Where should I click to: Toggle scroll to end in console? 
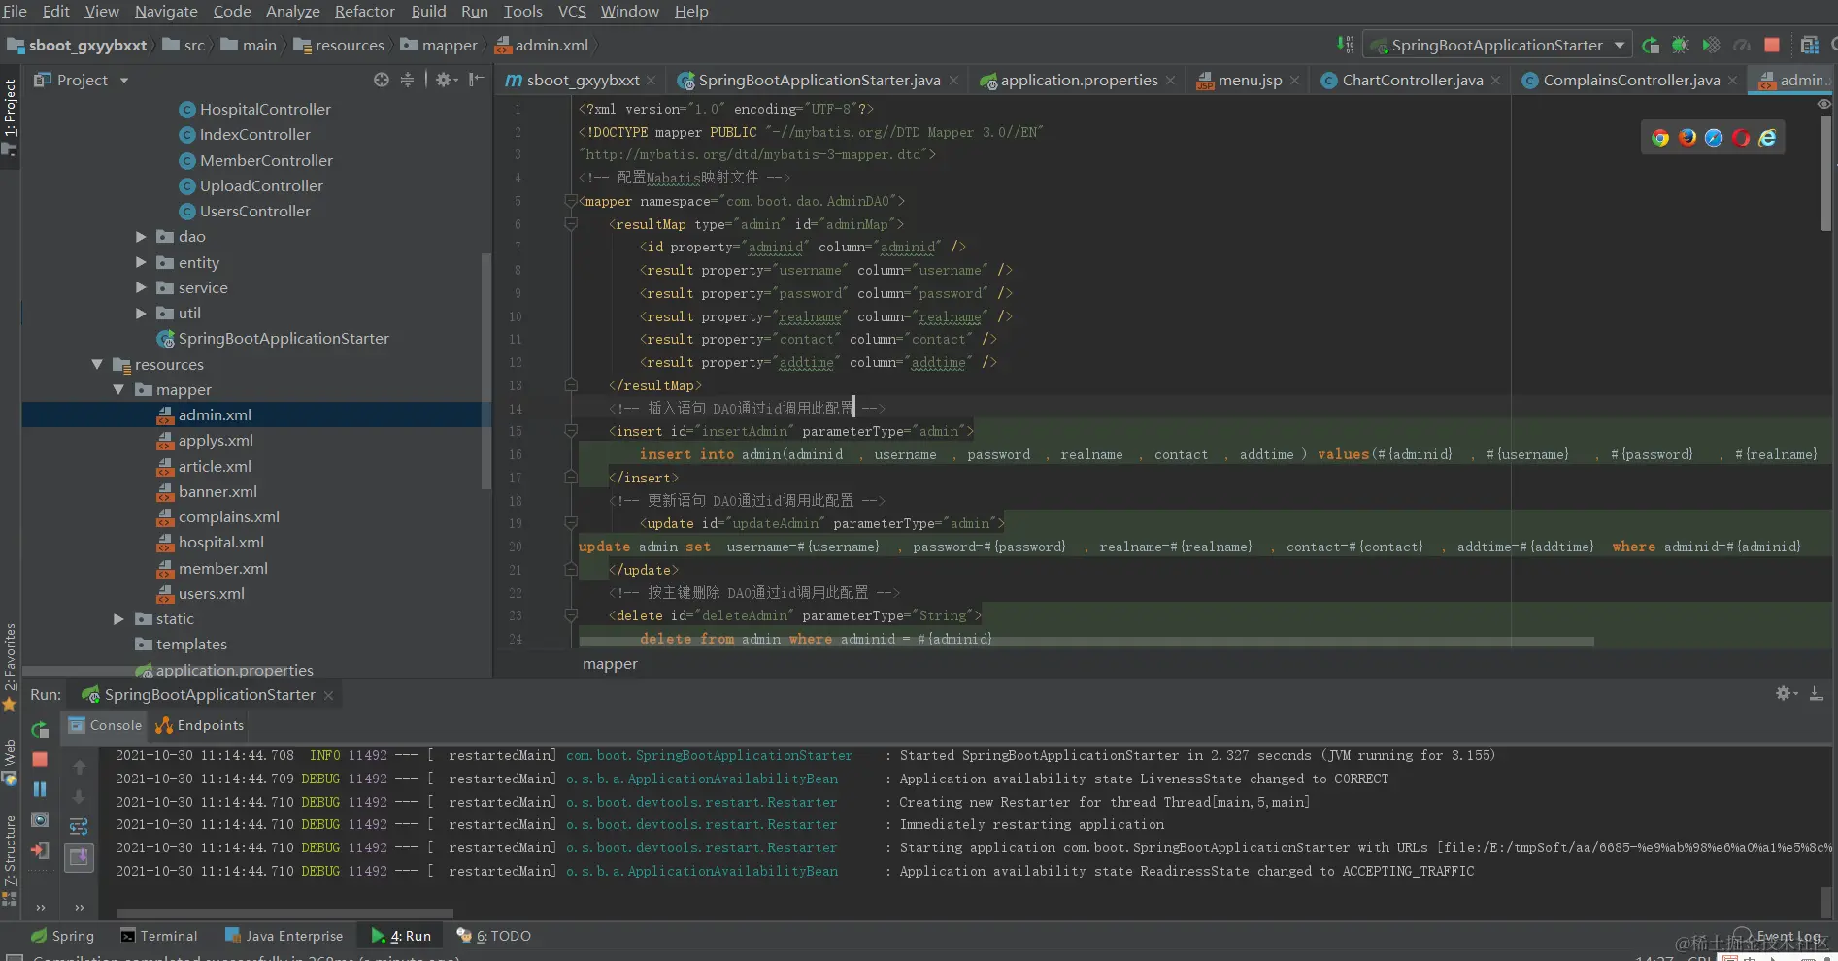(x=79, y=857)
